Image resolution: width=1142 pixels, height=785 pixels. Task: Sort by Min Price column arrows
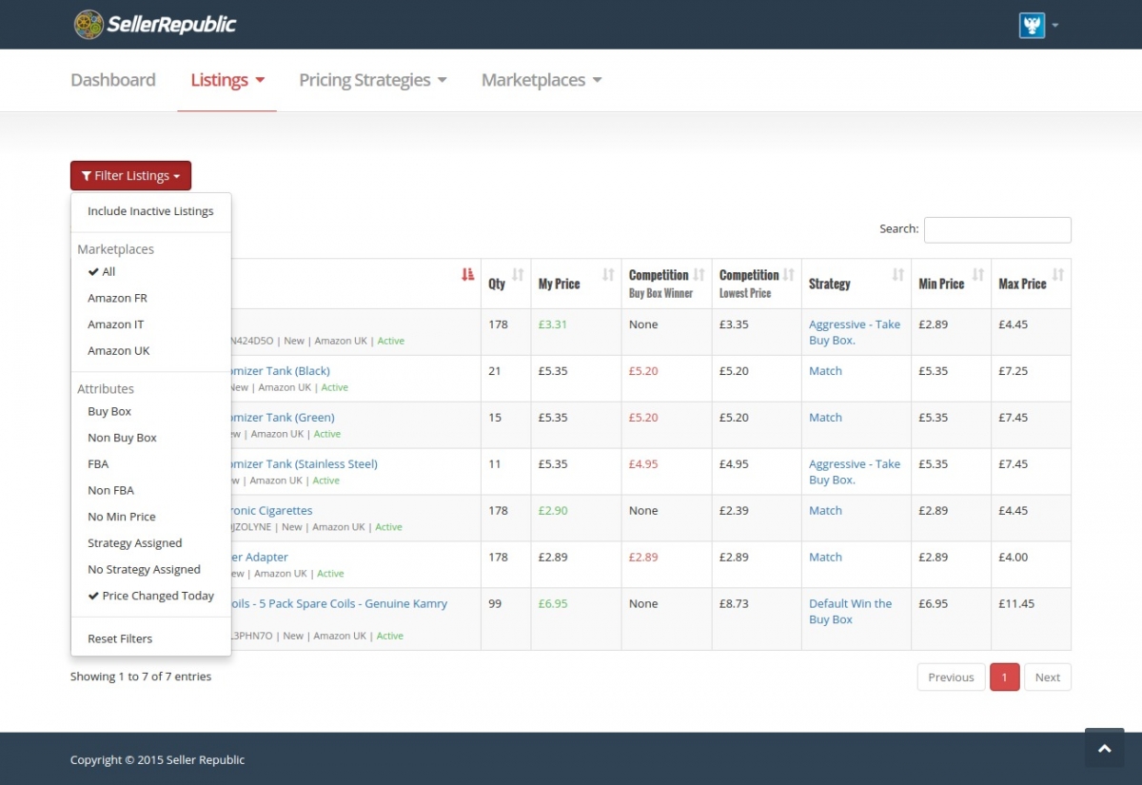point(978,275)
